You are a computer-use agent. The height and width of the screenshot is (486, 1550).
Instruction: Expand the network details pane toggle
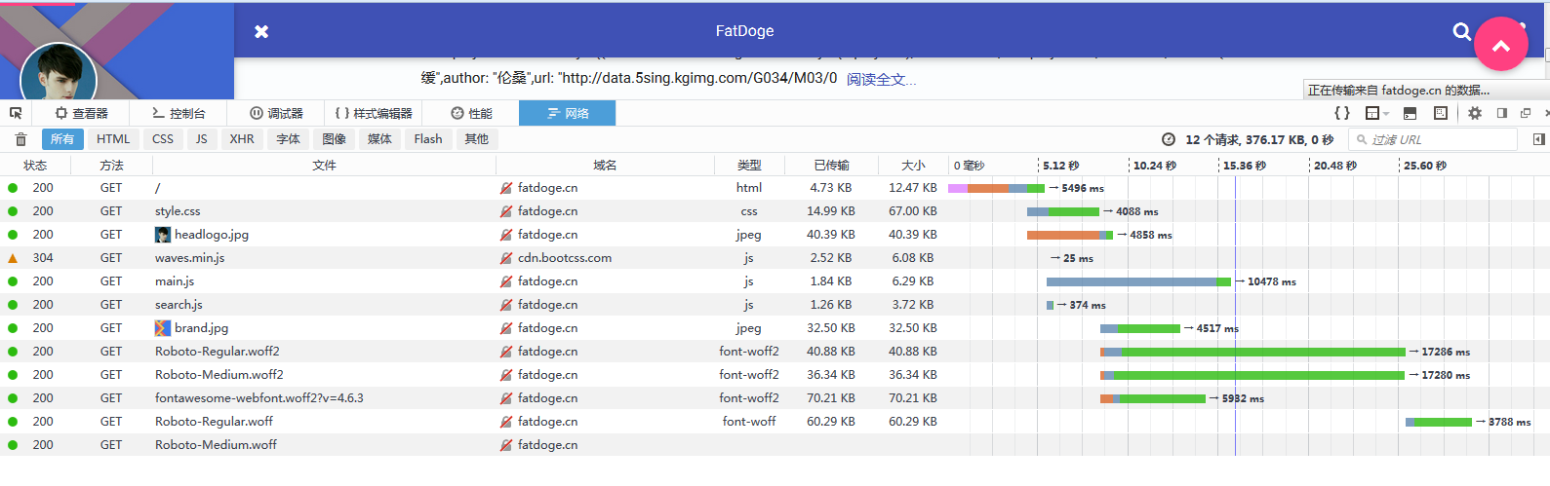[x=1538, y=140]
